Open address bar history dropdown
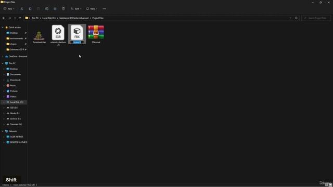 tap(290, 18)
